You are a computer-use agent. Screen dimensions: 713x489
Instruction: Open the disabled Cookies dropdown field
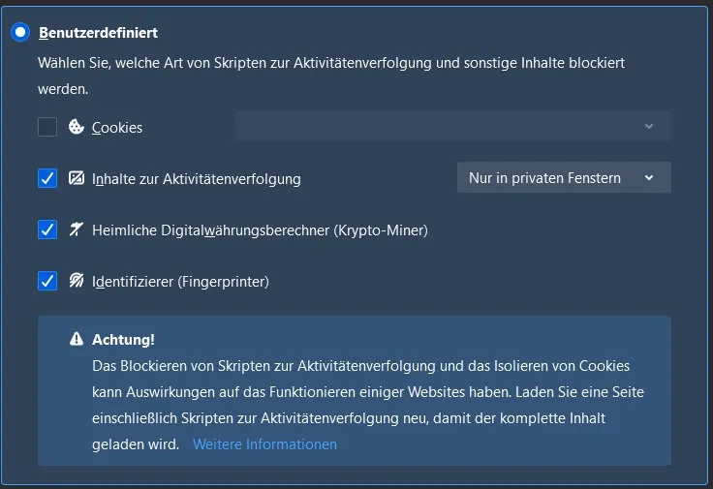[453, 126]
